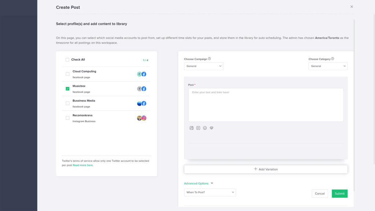375x211 pixels.
Task: Select the Bussiness Media profile checkbox
Action: pyautogui.click(x=67, y=103)
